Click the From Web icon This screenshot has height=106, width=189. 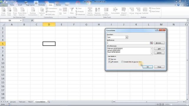9,11
